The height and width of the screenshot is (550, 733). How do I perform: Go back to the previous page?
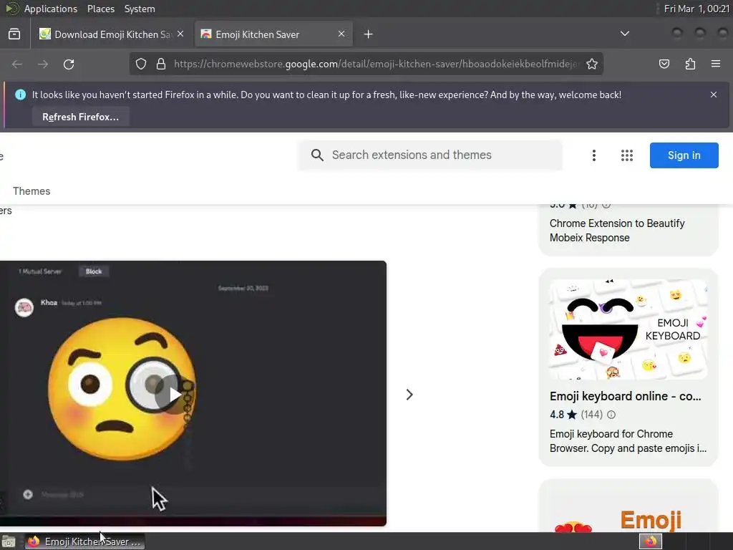(x=17, y=64)
